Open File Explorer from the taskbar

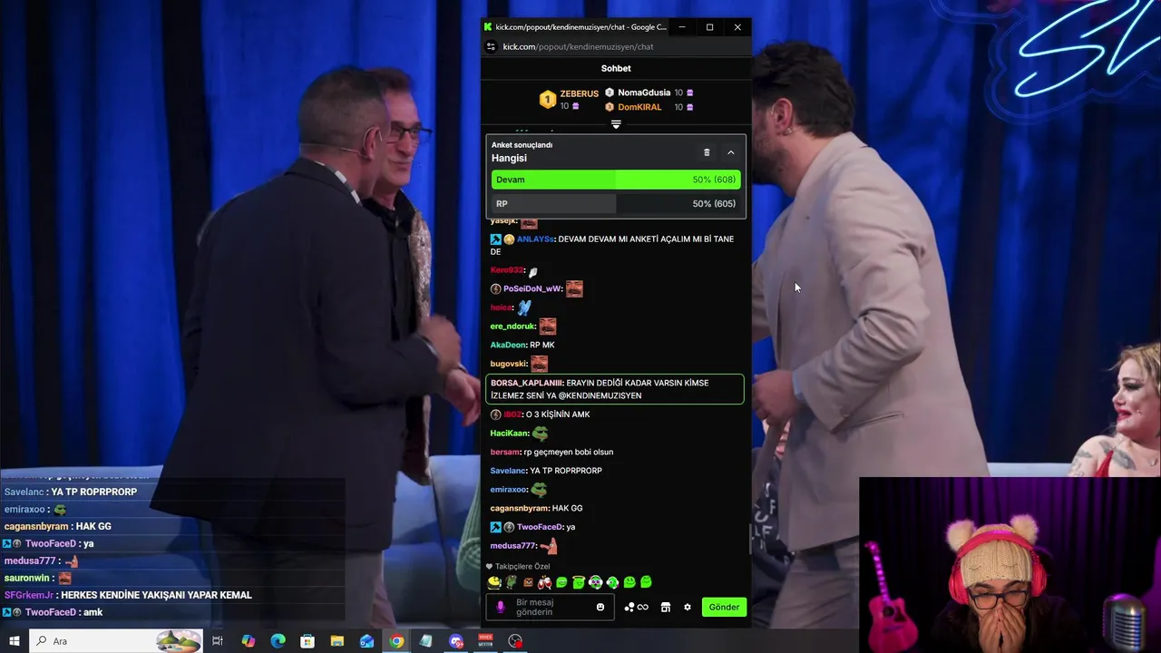click(337, 641)
